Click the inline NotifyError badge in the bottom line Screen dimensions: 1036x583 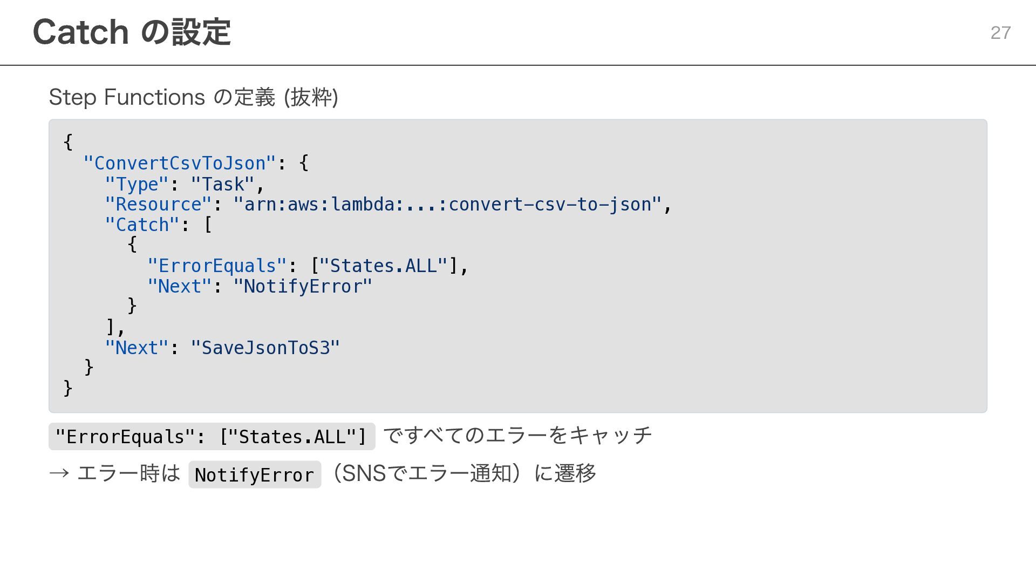(x=254, y=475)
